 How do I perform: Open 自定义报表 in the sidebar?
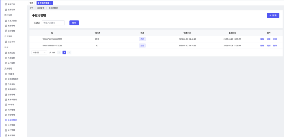point(12,21)
